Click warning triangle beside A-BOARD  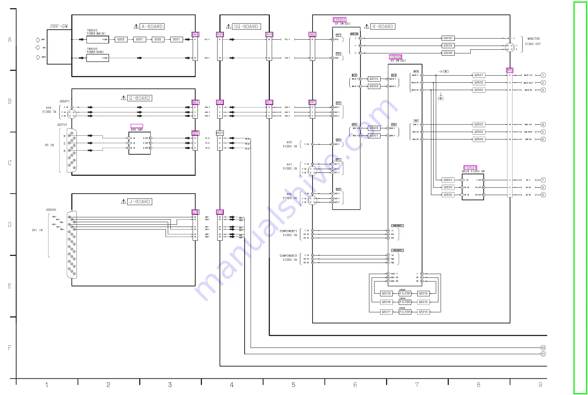coord(136,27)
